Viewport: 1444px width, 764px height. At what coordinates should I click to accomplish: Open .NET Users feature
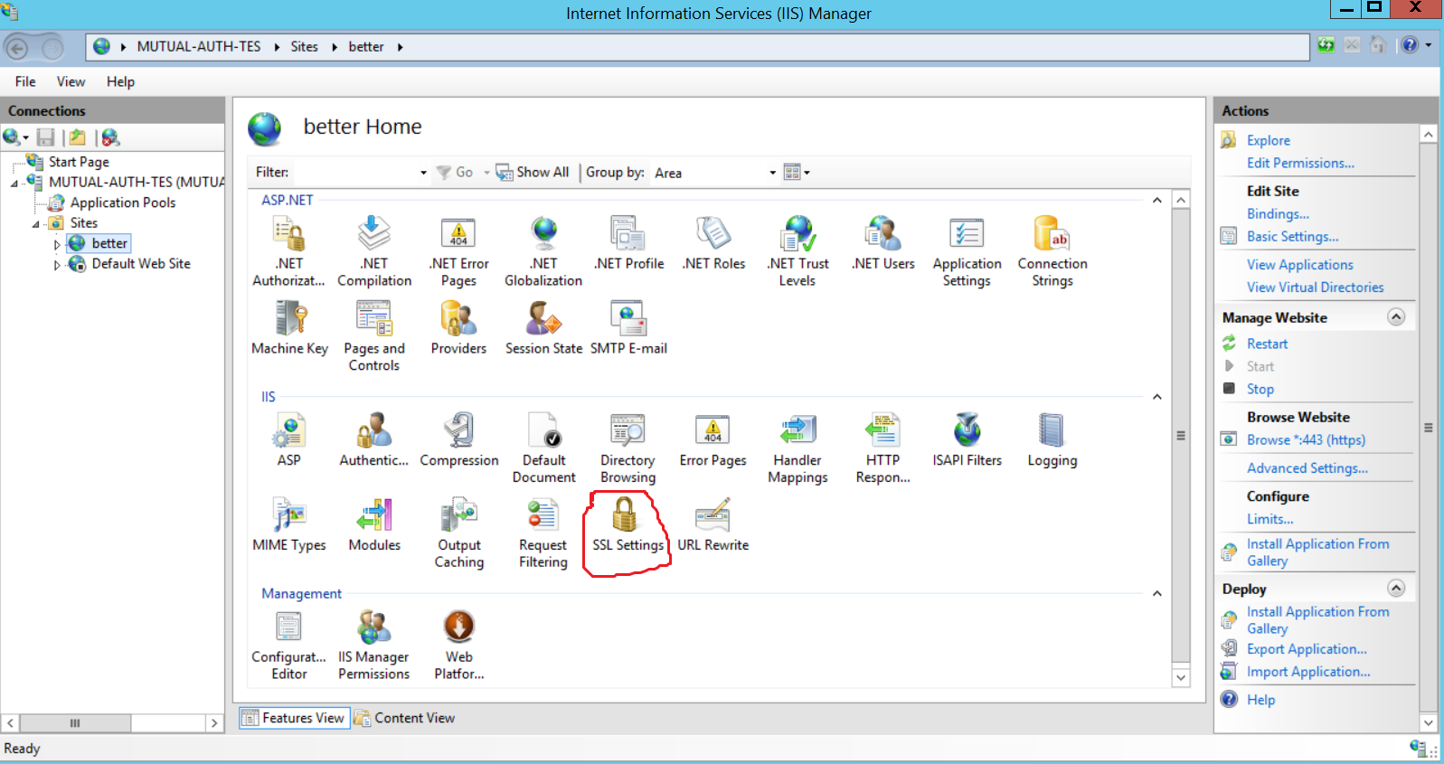coord(882,243)
